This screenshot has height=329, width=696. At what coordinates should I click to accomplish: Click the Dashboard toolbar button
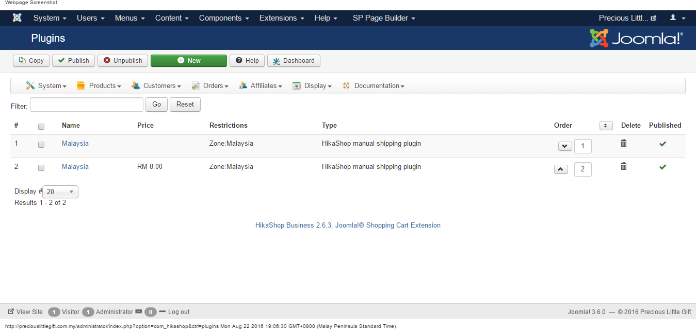pyautogui.click(x=294, y=61)
